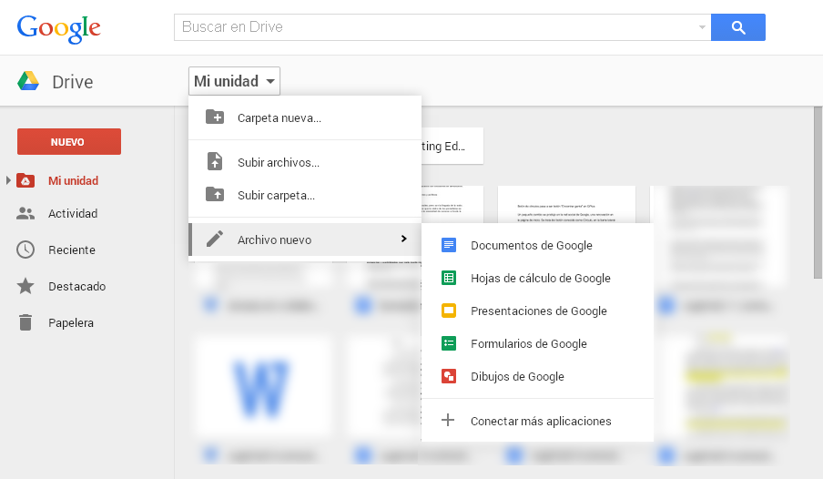Select Mi unidad in sidebar
Viewport: 823px width, 479px height.
coord(74,180)
